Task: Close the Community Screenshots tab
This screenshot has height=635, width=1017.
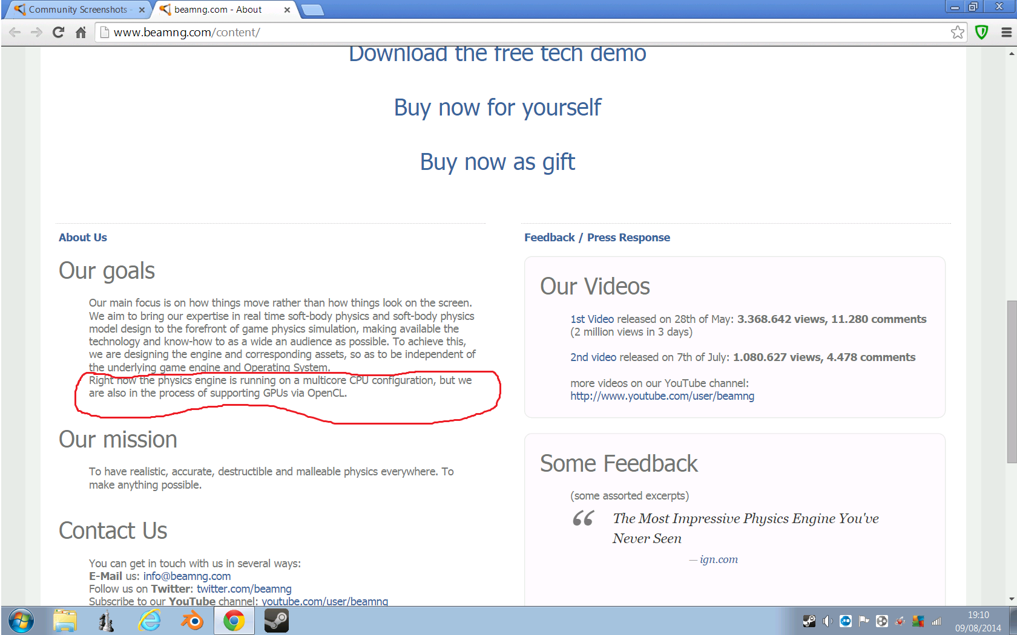Action: click(142, 10)
